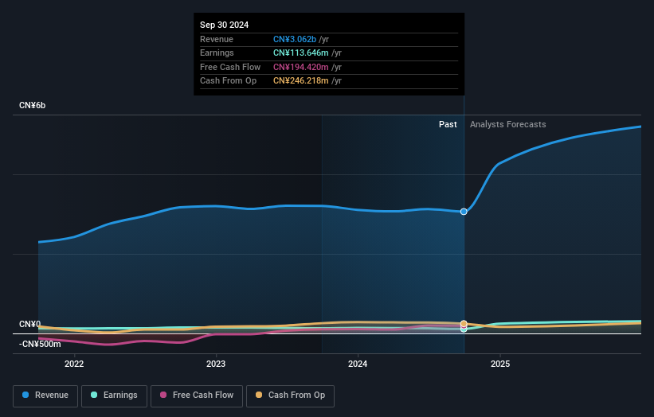
Task: Toggle the Free Cash Flow legend button
Action: 197,396
